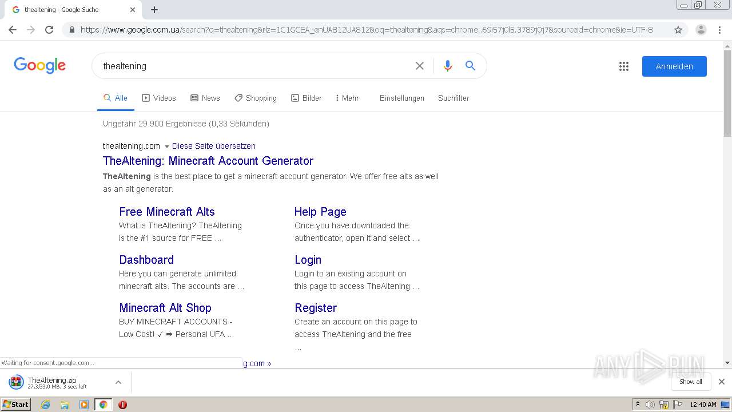Open the Login sitelink
The height and width of the screenshot is (412, 732).
[308, 260]
